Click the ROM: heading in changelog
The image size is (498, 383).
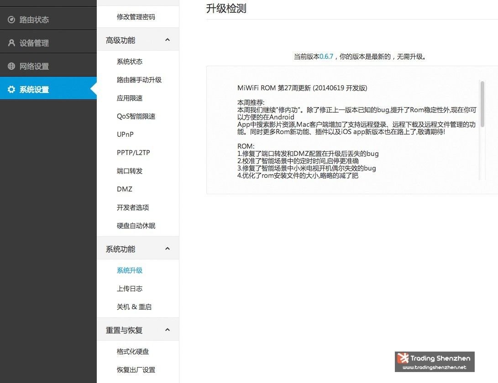point(246,146)
